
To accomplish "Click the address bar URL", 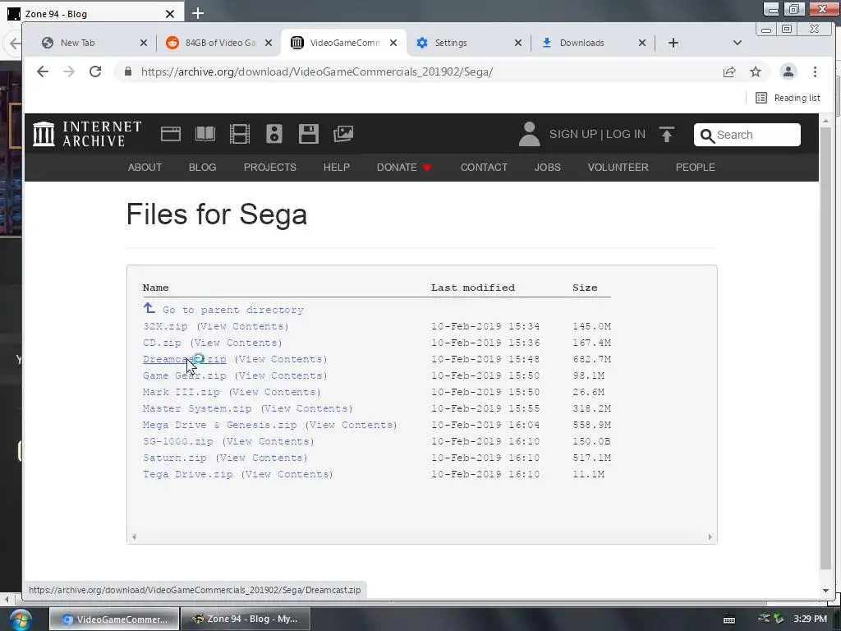I will coord(317,72).
